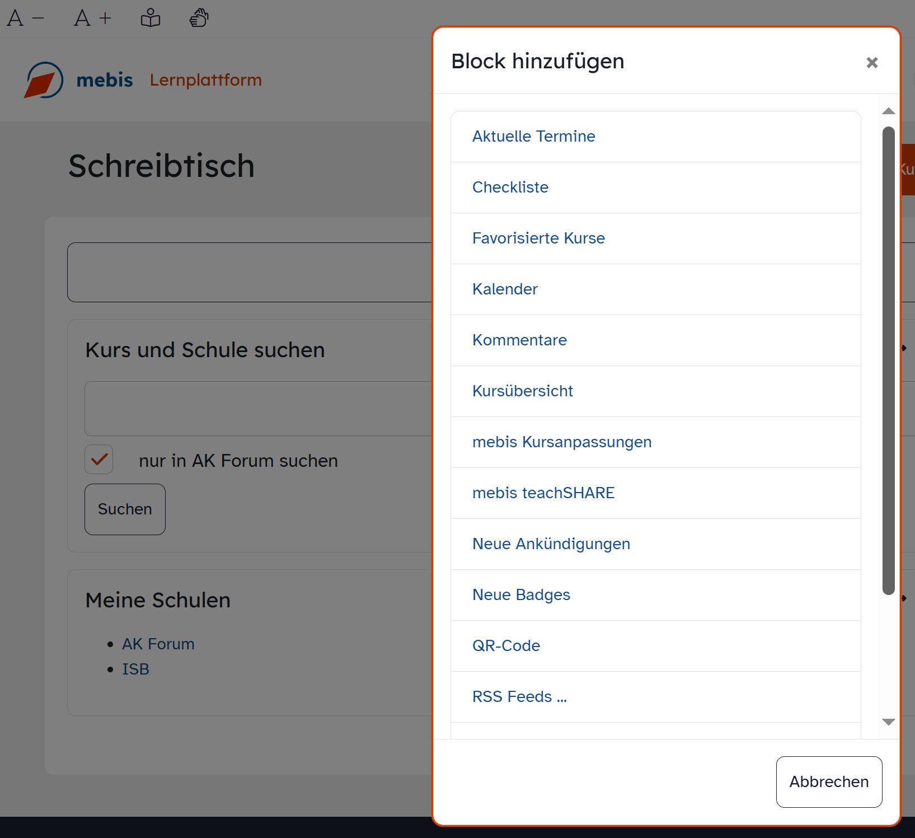Viewport: 915px width, 838px height.
Task: Increase font size with A+ icon
Action: 92,18
